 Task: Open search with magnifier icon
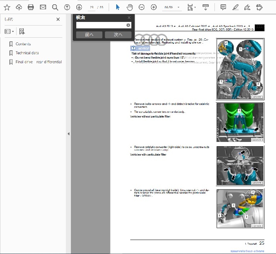[x=55, y=8]
